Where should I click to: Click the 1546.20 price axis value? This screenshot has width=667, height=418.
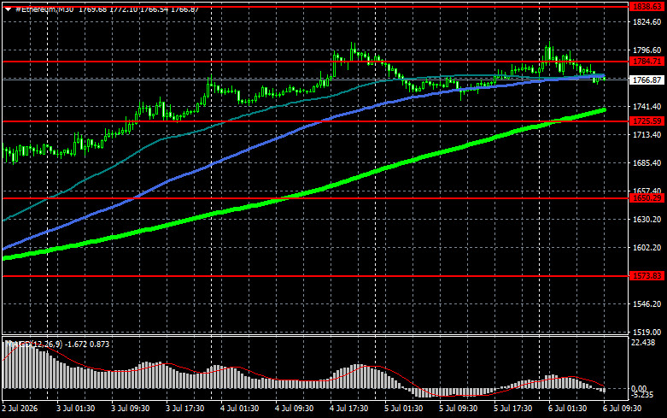647,304
